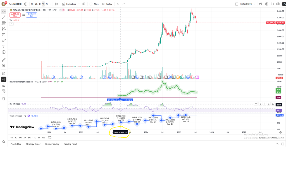
Task: Open the patterns drawing tool
Action: pyautogui.click(x=4, y=29)
